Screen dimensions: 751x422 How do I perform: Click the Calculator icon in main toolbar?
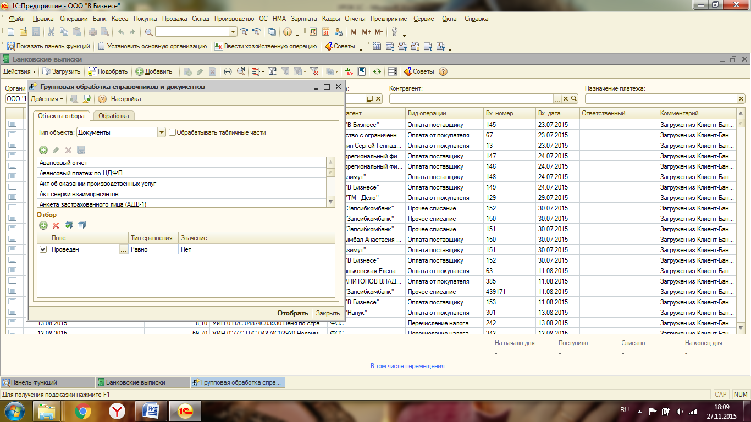[x=313, y=32]
